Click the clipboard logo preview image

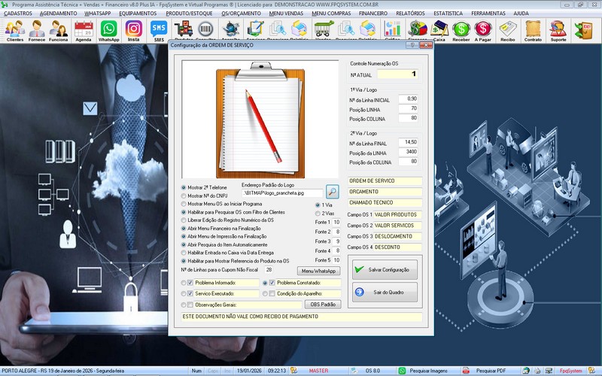point(260,120)
